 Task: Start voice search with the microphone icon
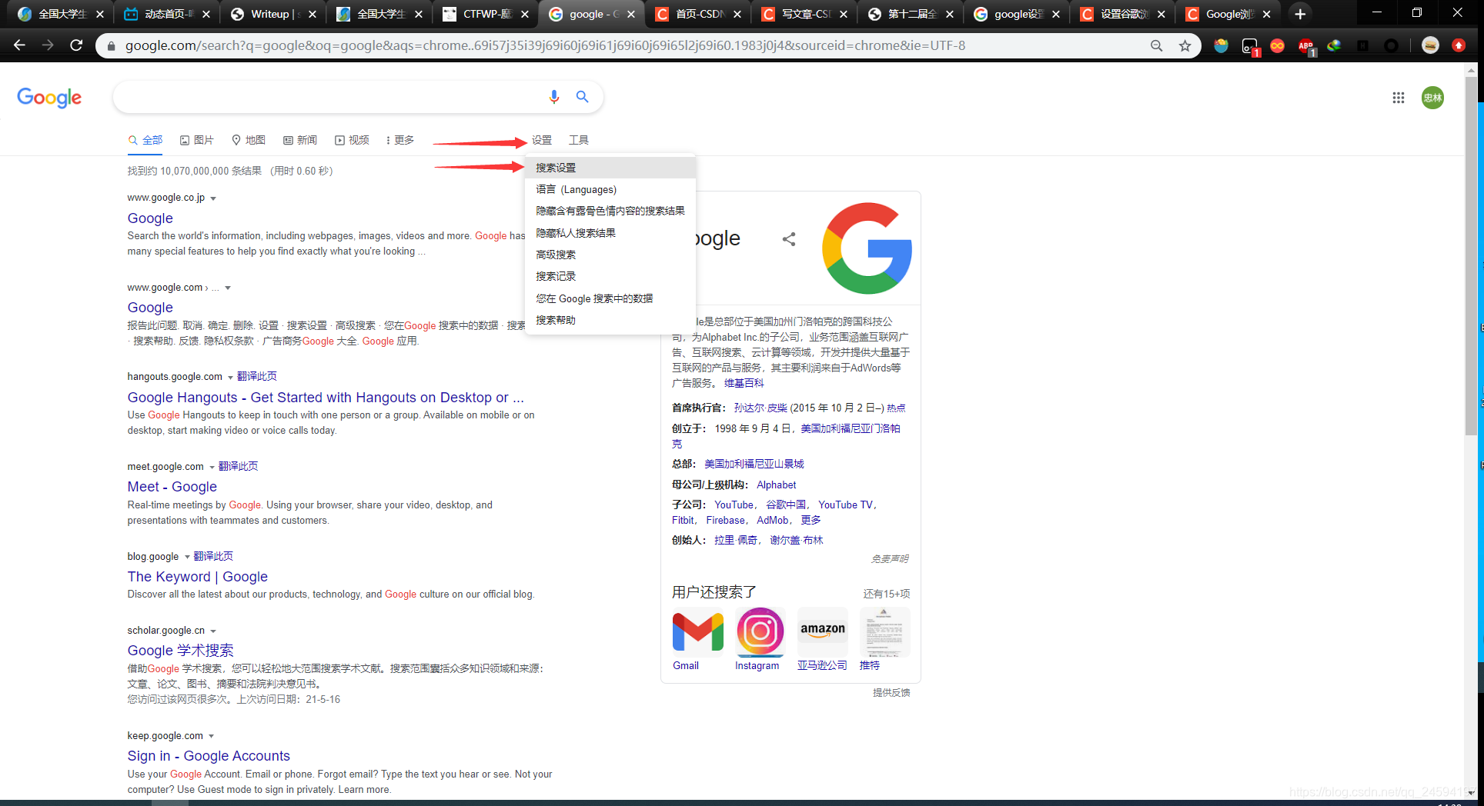click(554, 97)
